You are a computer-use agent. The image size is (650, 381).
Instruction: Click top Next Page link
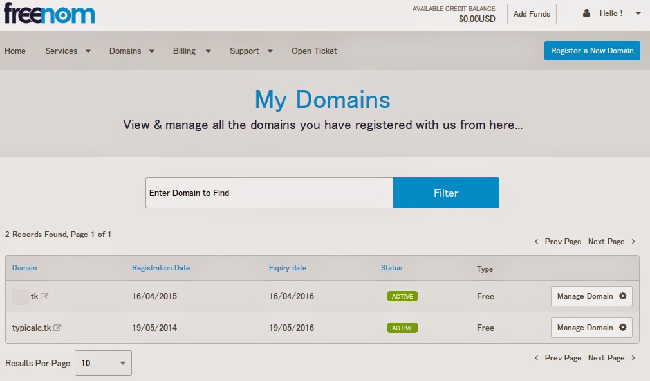(606, 242)
